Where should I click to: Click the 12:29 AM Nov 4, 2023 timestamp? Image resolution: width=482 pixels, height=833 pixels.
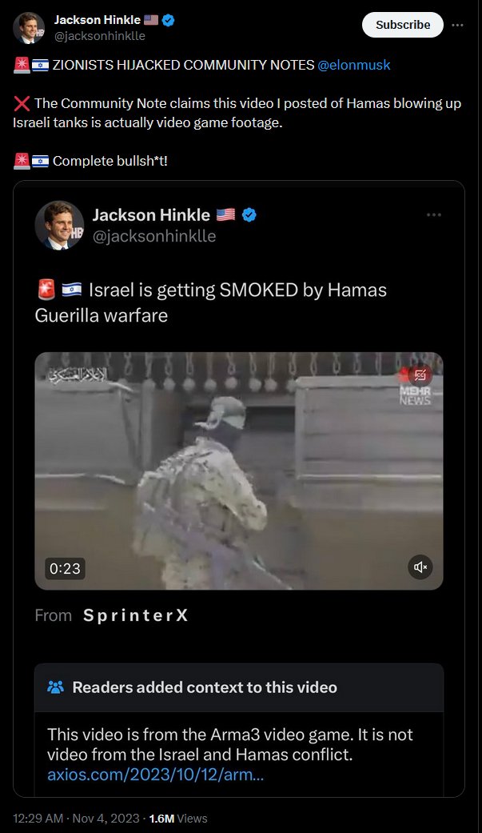point(76,818)
